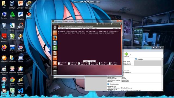The image size is (174, 98).
Task: Click the green Tampilkan arrow in VirtualBox Manager
Action: pos(126,54)
